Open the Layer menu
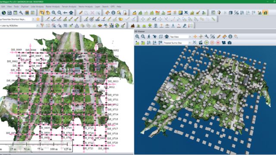276x155 pixels. point(97,6)
